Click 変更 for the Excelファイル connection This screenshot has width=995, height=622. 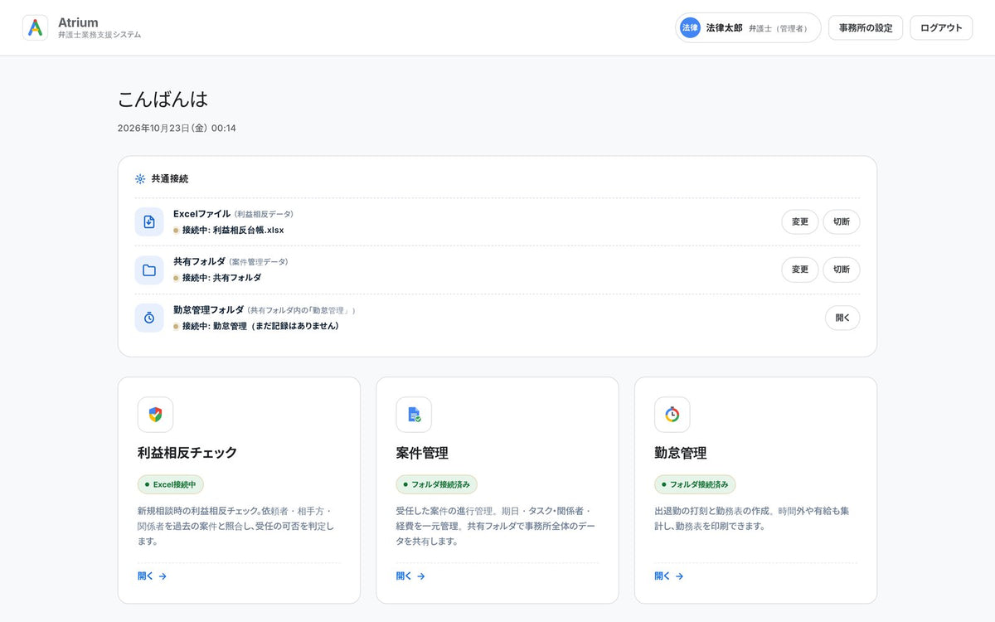tap(800, 221)
